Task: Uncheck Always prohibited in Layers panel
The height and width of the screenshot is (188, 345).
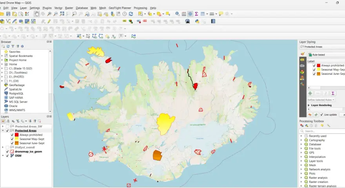Action: [12, 135]
